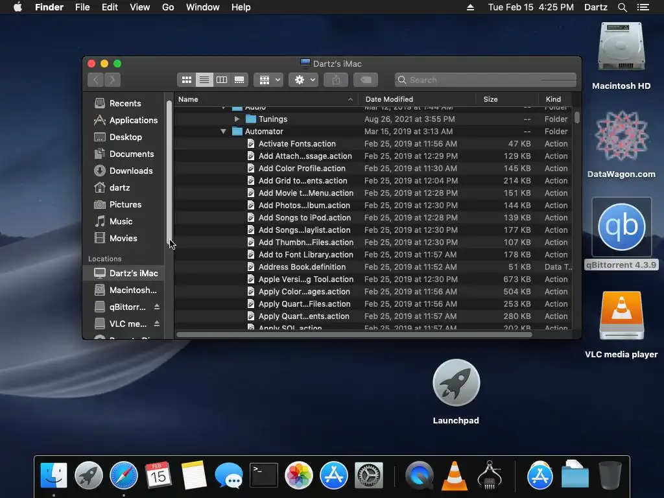Open Notification Center from menu bar

(643, 7)
